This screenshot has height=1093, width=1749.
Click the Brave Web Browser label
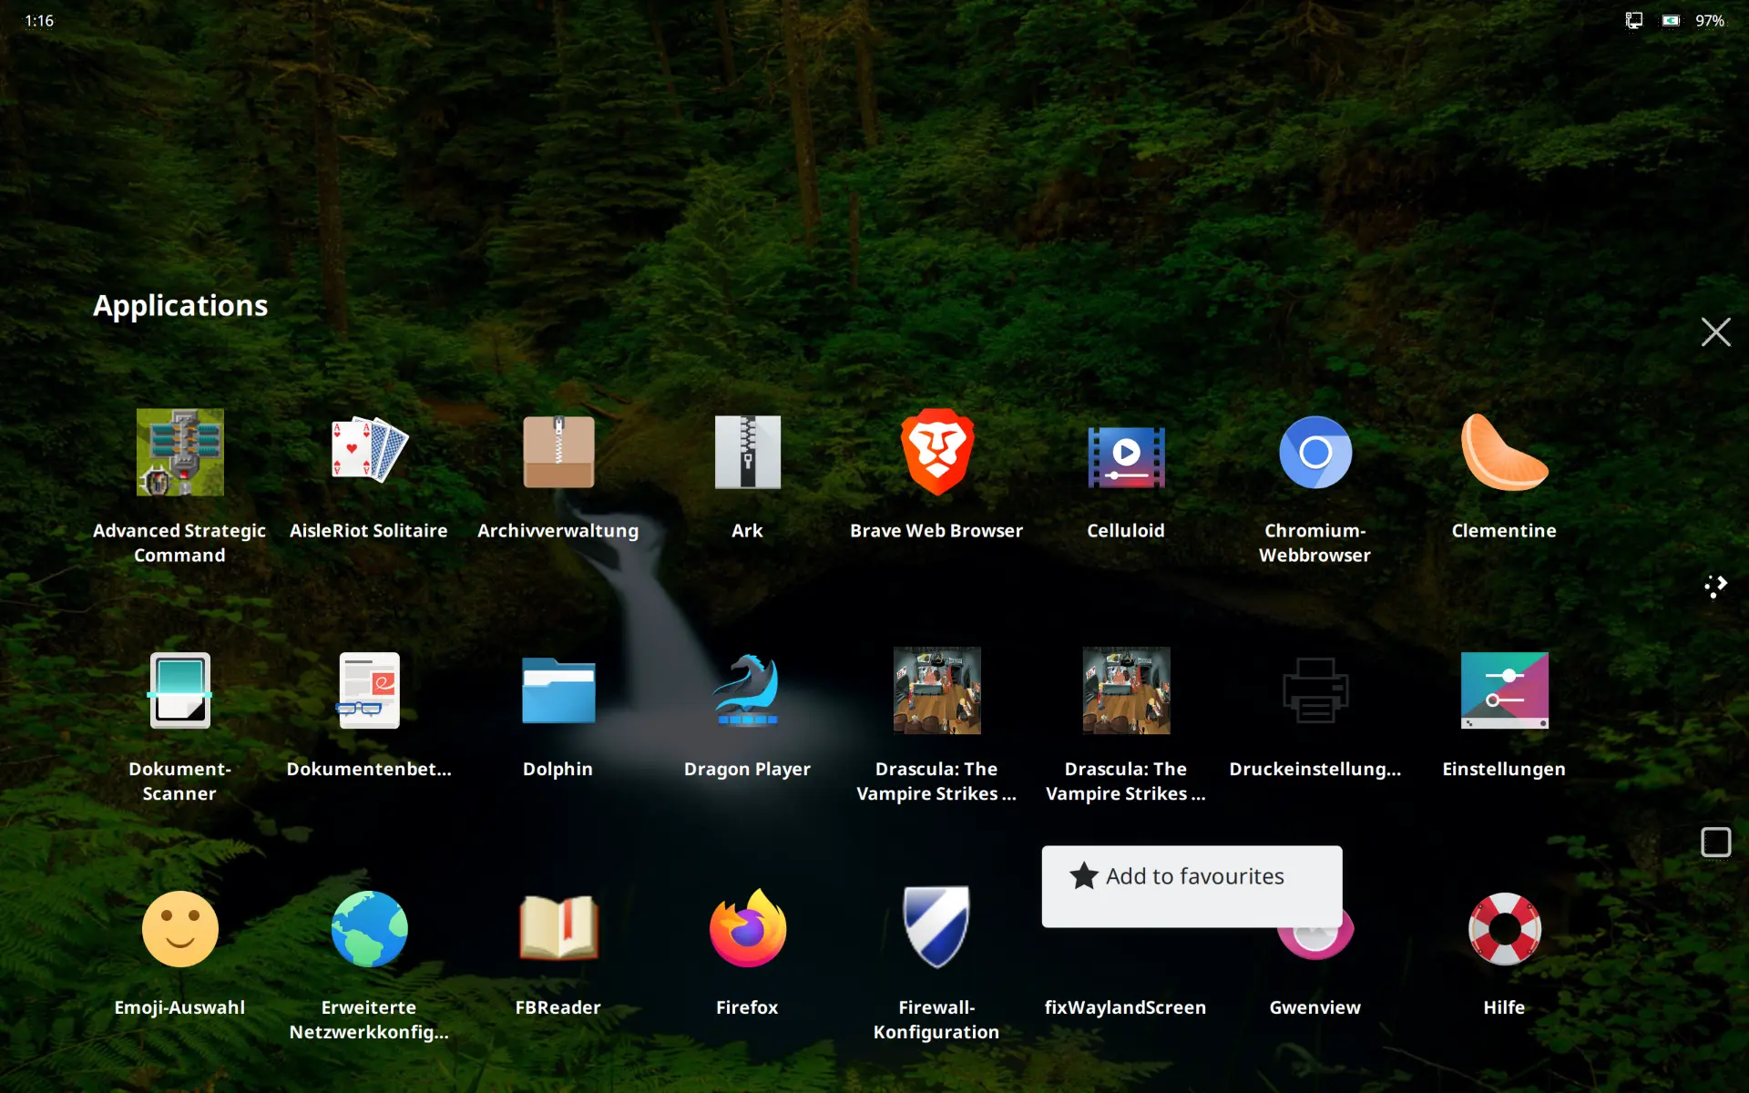936,530
